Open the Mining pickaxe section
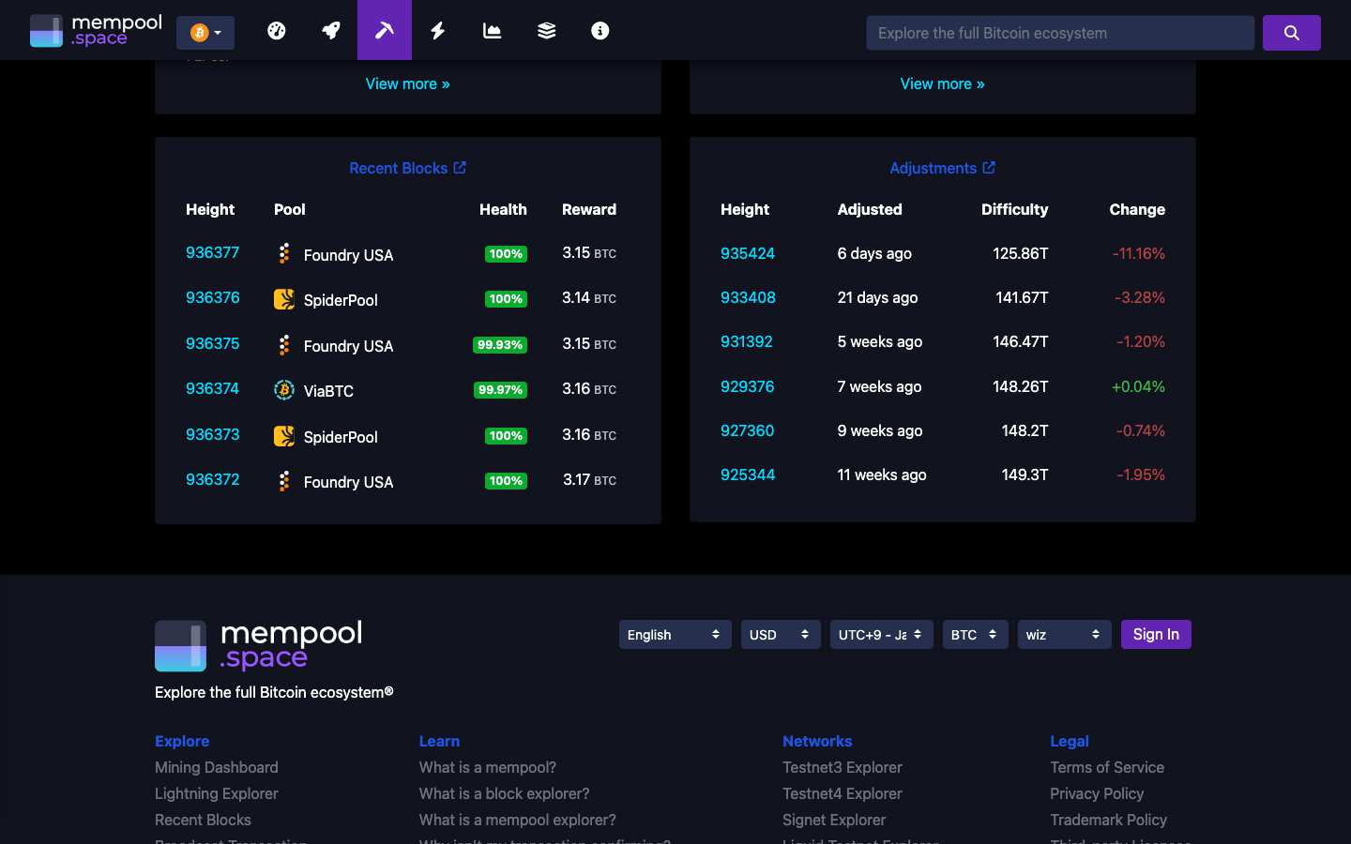Image resolution: width=1351 pixels, height=844 pixels. (385, 30)
